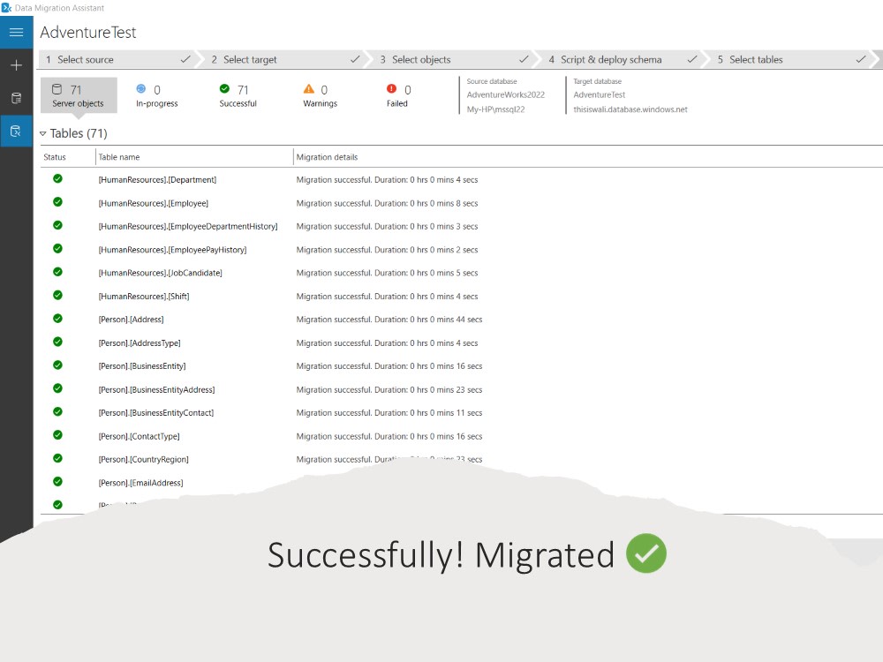Go to step 1 Select source
883x662 pixels.
tap(117, 60)
